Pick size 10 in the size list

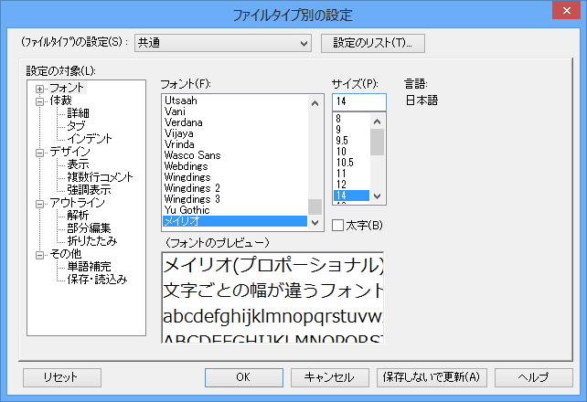pos(351,152)
